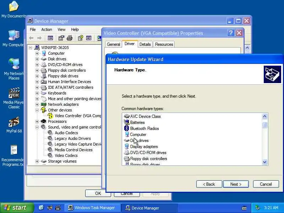Image resolution: width=284 pixels, height=213 pixels.
Task: Select Audio Codecs in the device tree
Action: [63, 133]
